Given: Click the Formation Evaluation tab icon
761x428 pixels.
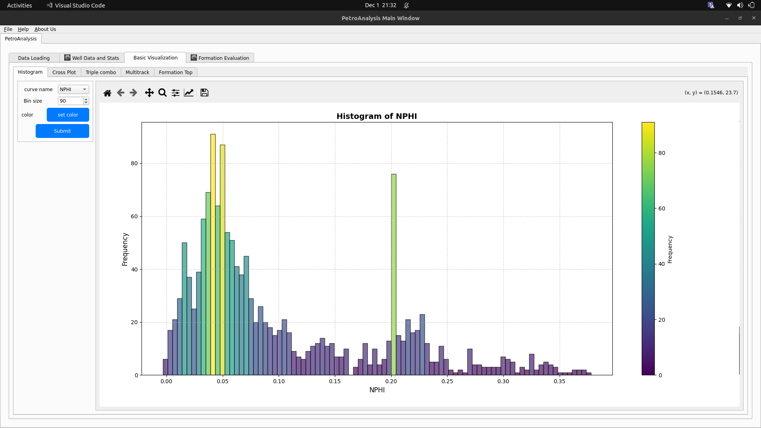Looking at the screenshot, I should pyautogui.click(x=194, y=57).
